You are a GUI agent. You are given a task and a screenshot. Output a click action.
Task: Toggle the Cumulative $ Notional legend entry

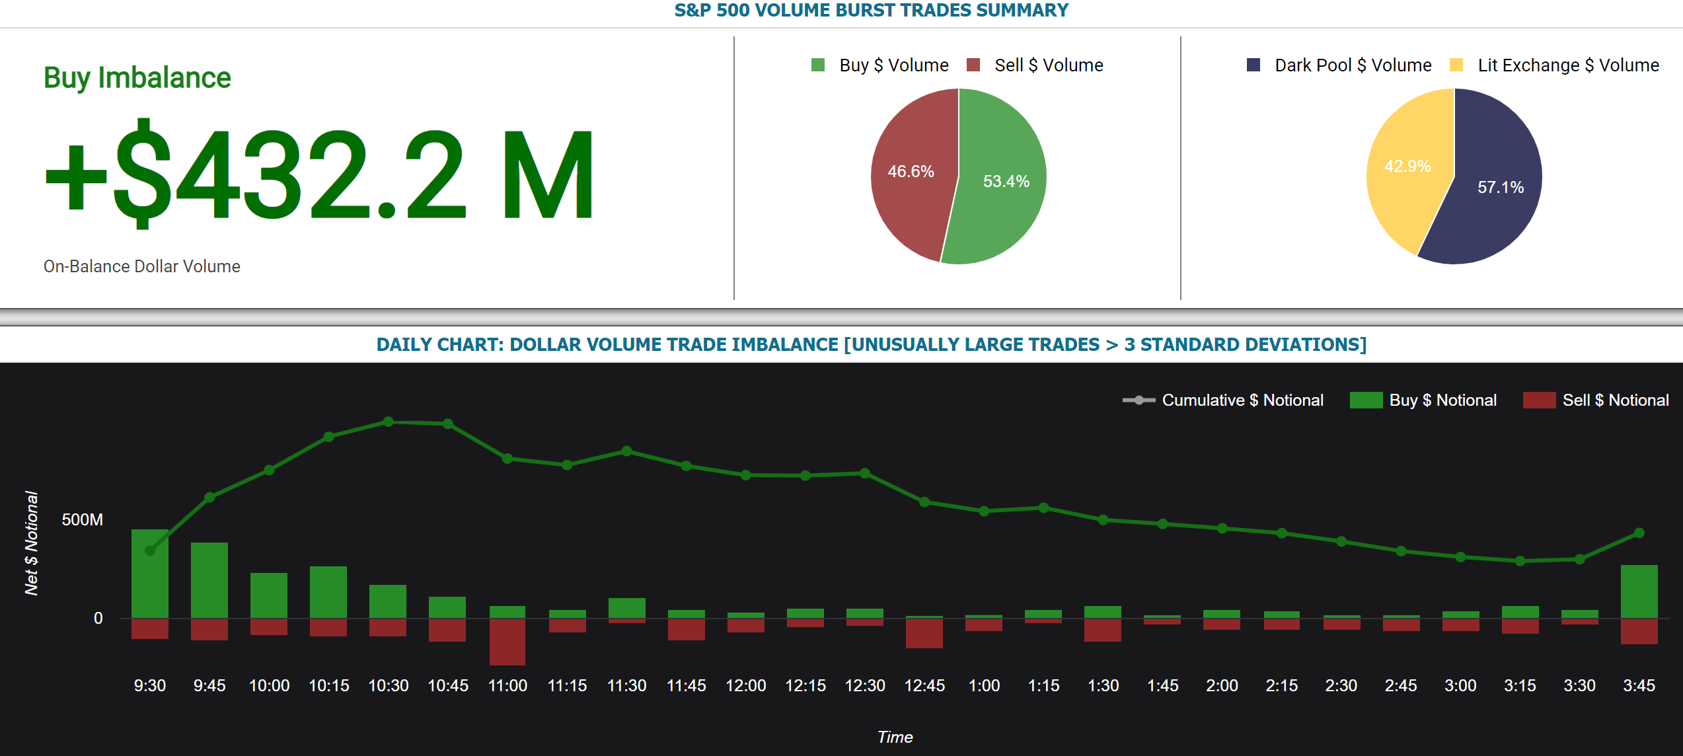tap(1222, 400)
